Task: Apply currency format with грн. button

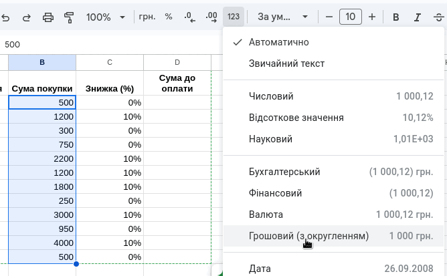Action: 147,17
